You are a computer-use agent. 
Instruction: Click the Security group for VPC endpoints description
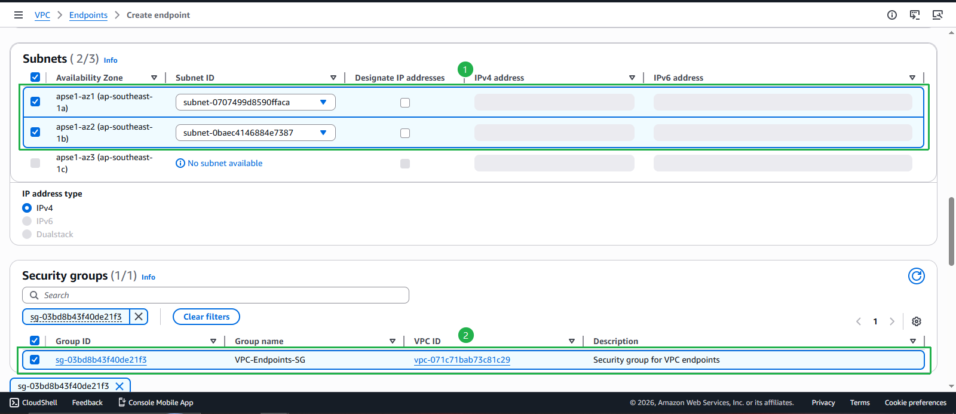click(x=657, y=360)
